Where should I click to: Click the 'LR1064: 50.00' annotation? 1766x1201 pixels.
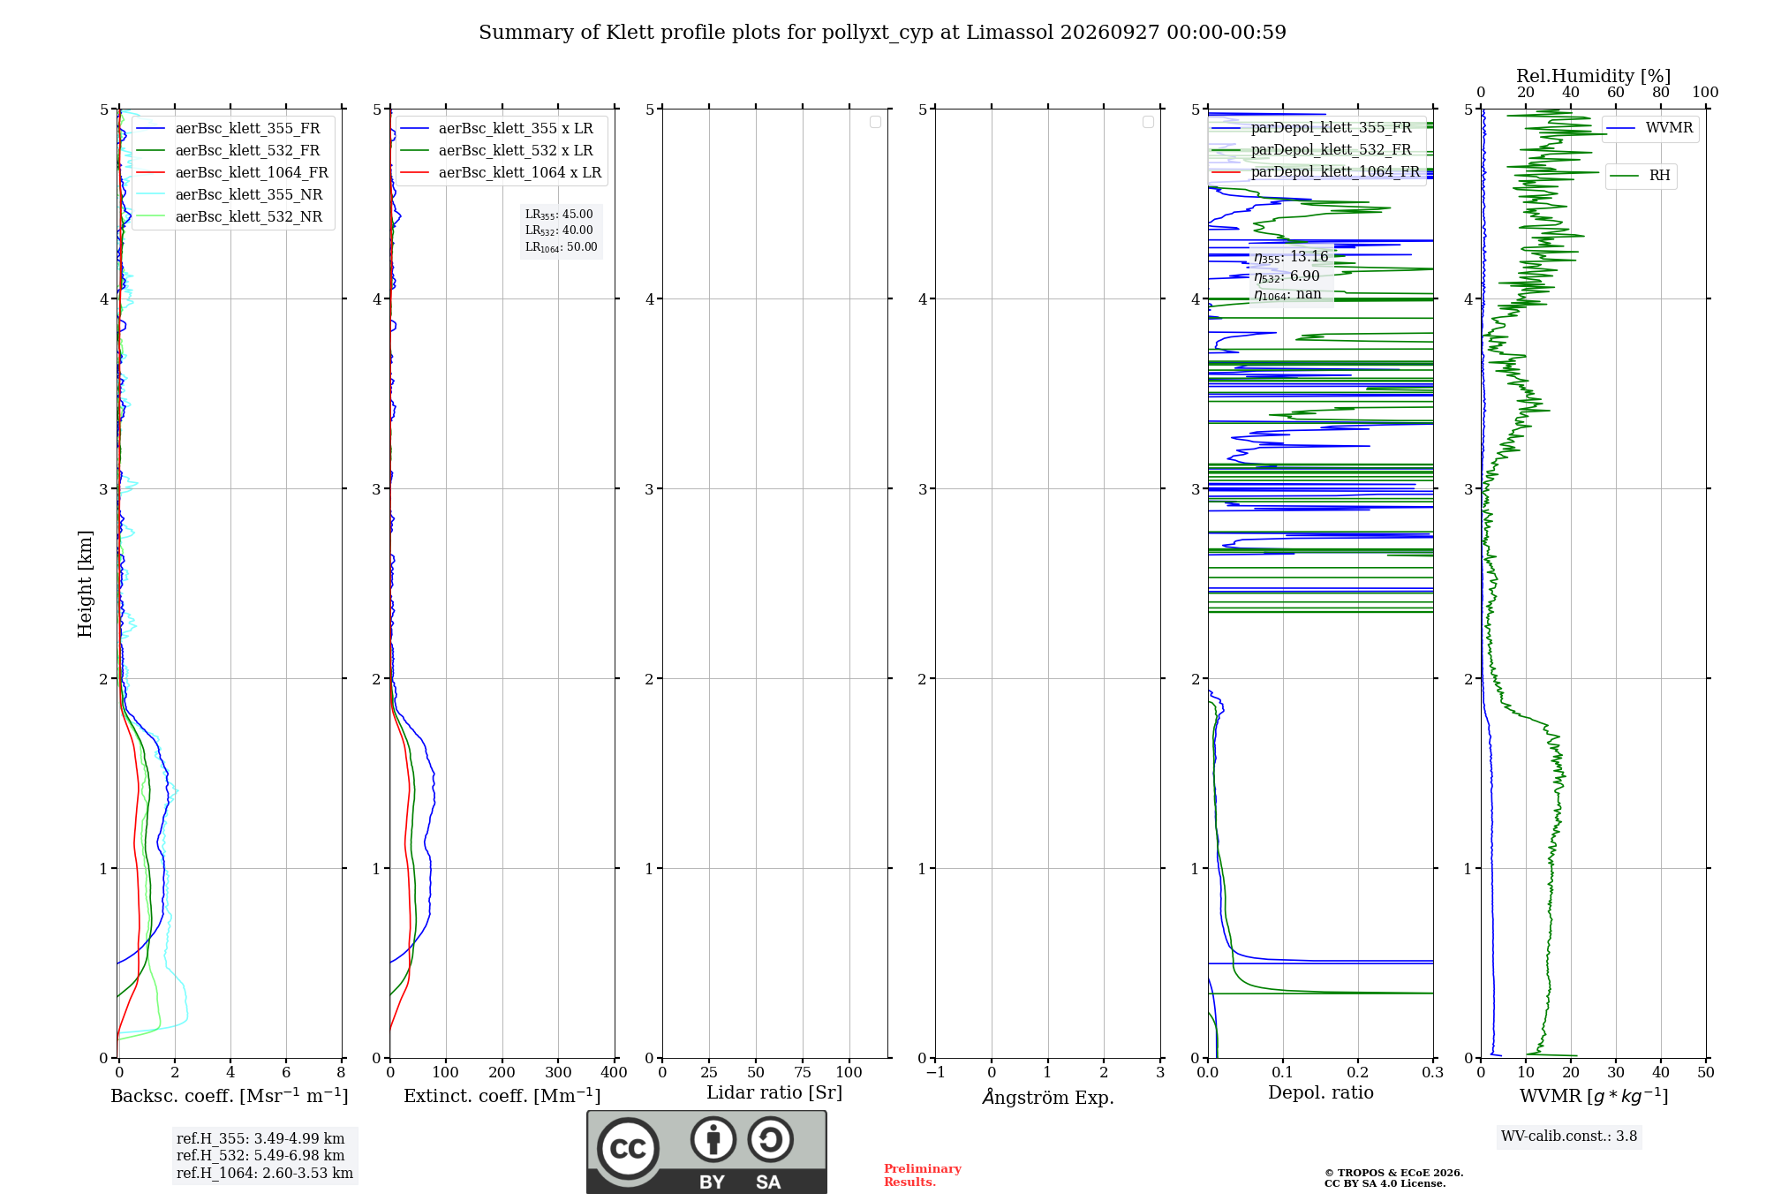[562, 247]
